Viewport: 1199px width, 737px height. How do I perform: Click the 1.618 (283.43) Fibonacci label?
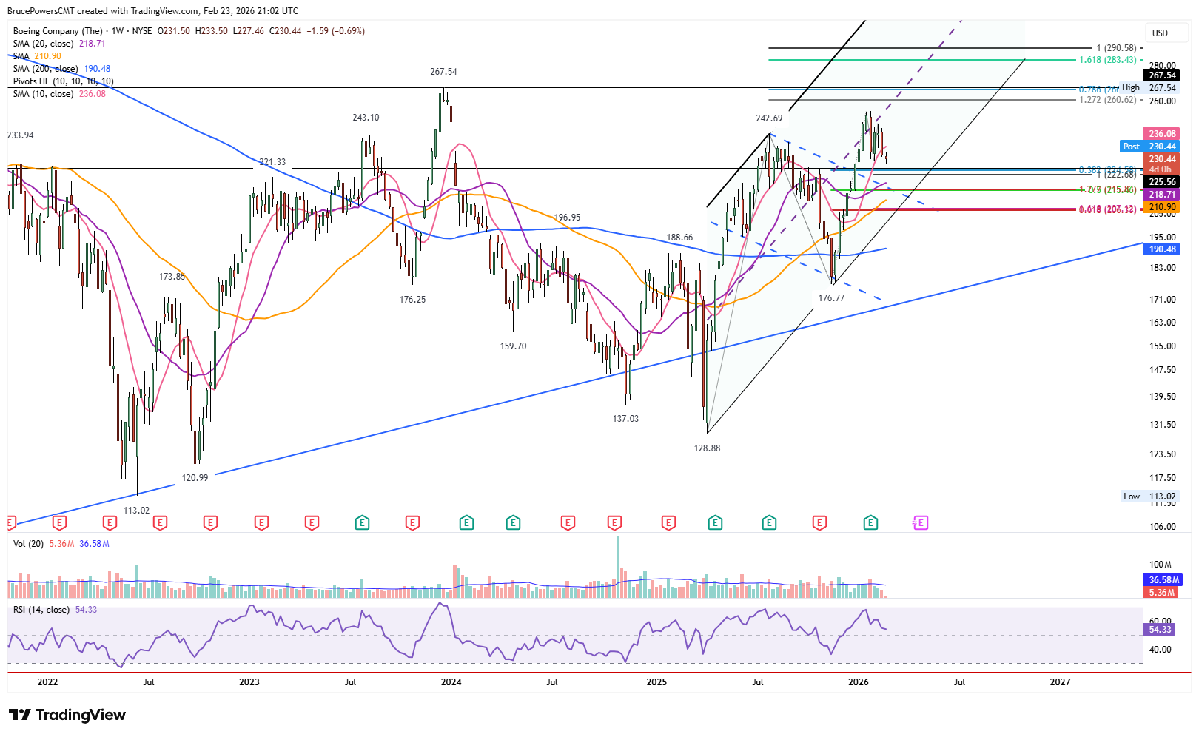tap(1107, 60)
